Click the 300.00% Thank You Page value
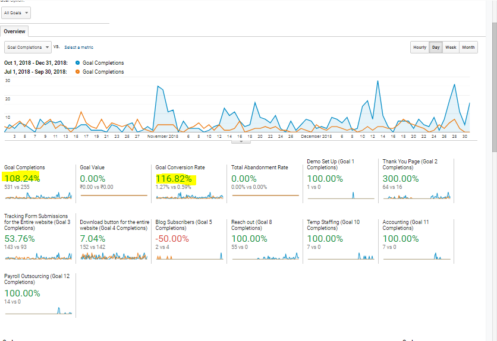 (401, 179)
